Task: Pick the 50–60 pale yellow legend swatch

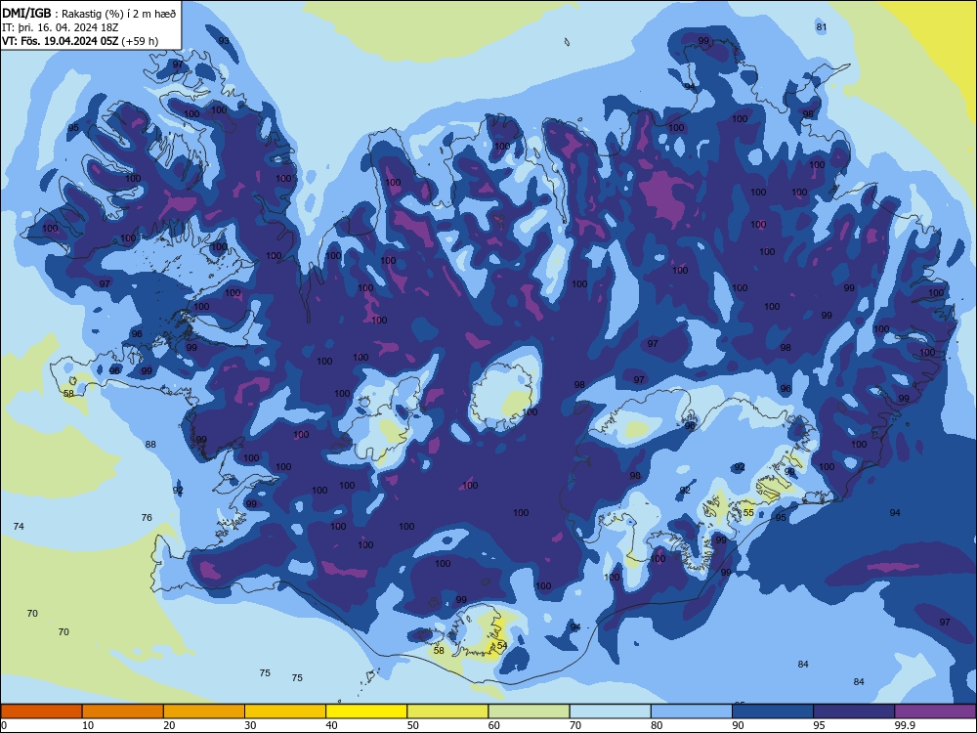Action: 448,711
